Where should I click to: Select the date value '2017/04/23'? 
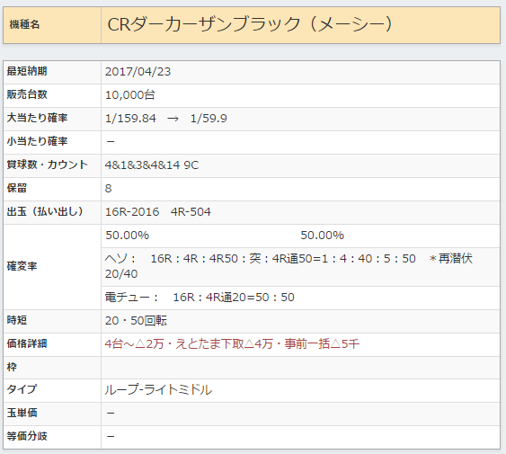click(138, 72)
